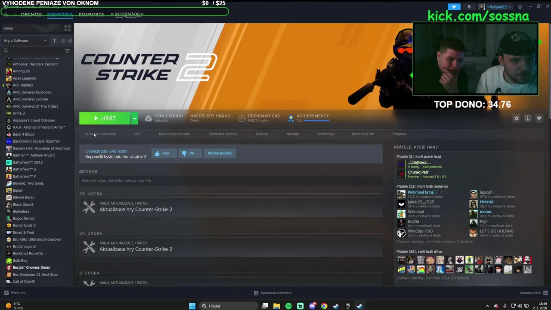
Task: Show recent activity clock filter
Action: click(63, 40)
